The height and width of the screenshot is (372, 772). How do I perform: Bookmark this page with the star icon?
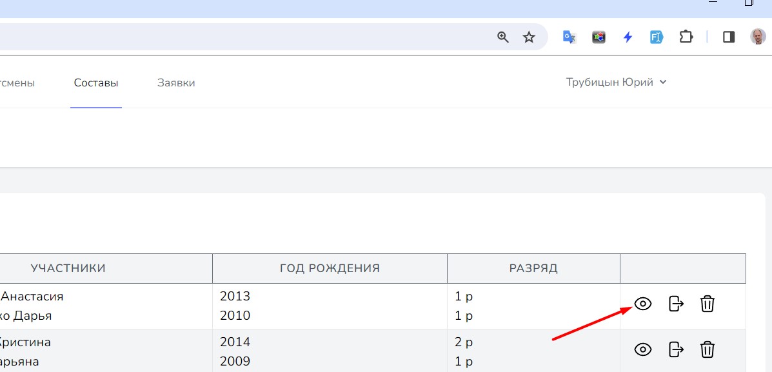pos(529,37)
